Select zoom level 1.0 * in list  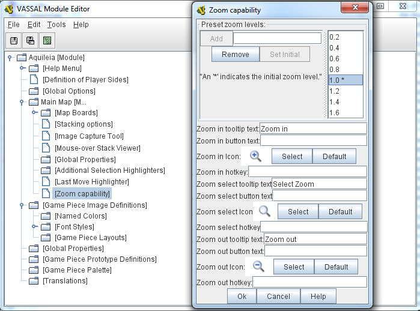click(x=345, y=80)
